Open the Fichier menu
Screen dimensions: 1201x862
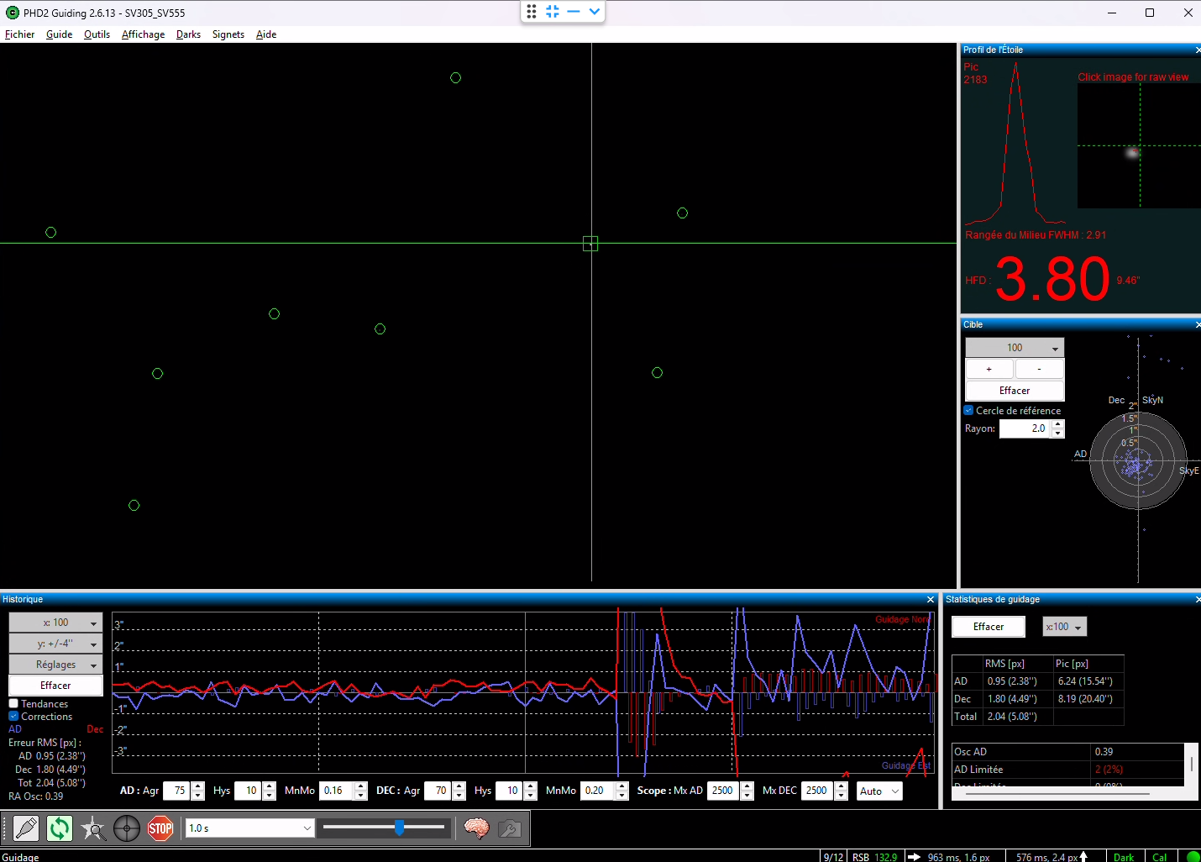(19, 34)
